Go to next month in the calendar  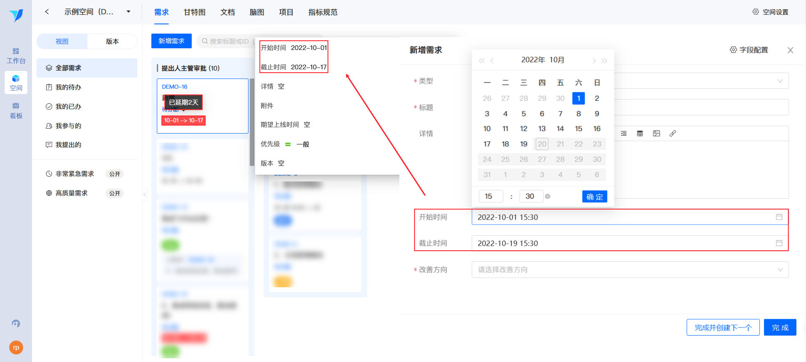coord(594,60)
